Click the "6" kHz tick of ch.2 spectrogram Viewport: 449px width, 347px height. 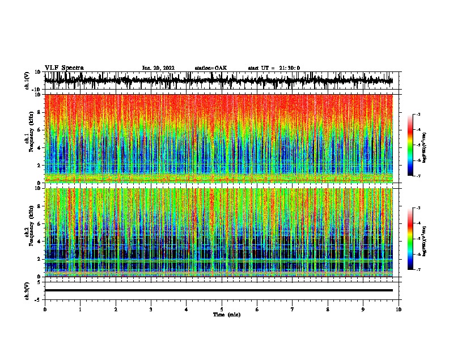click(40, 224)
